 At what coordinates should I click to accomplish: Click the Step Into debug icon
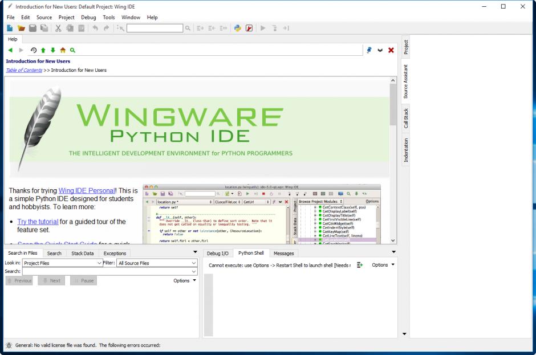point(274,28)
